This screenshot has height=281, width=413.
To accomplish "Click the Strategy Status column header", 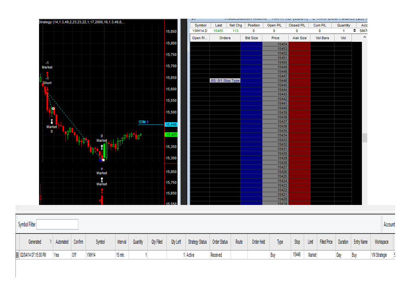I will (x=198, y=242).
